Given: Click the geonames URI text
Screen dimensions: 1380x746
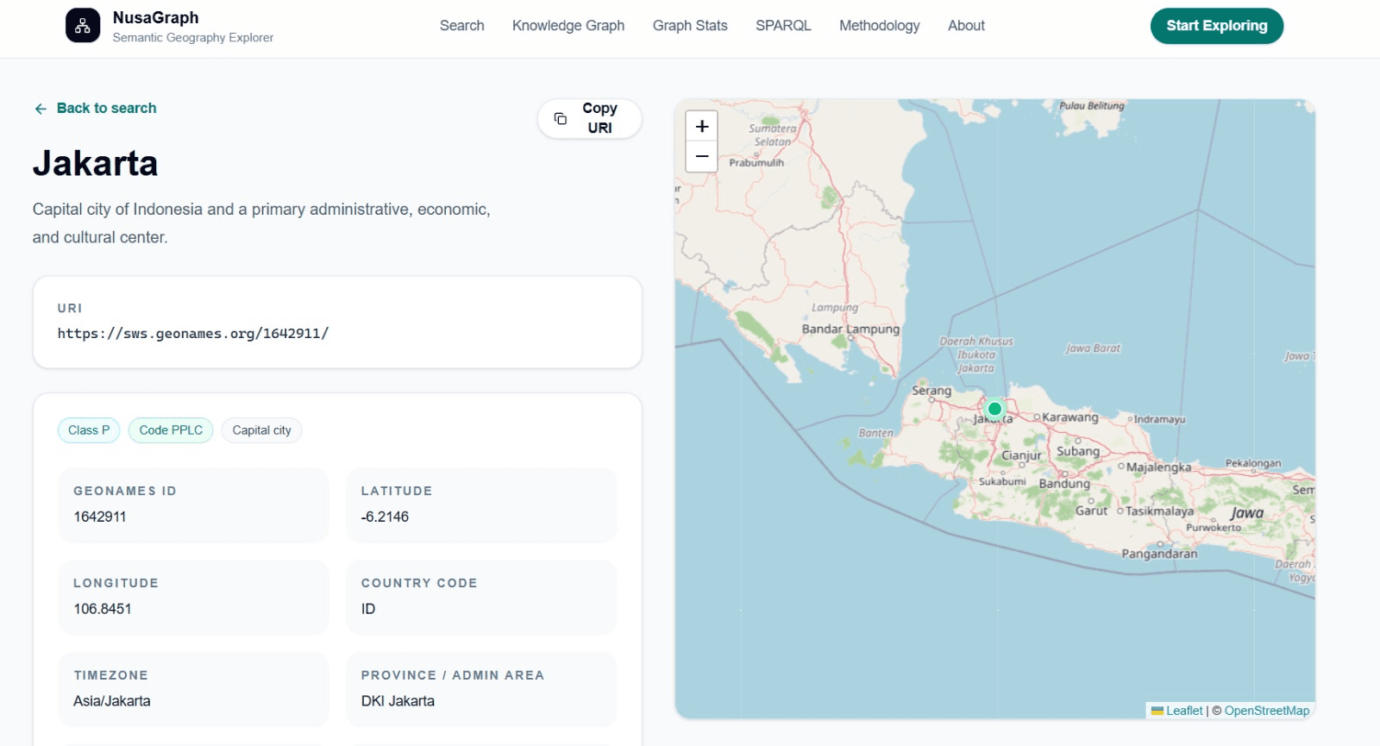Looking at the screenshot, I should point(193,334).
